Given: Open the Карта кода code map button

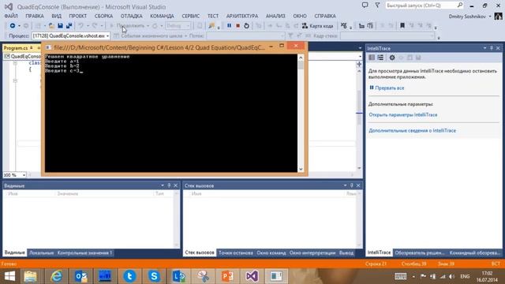Looking at the screenshot, I should pyautogui.click(x=317, y=26).
